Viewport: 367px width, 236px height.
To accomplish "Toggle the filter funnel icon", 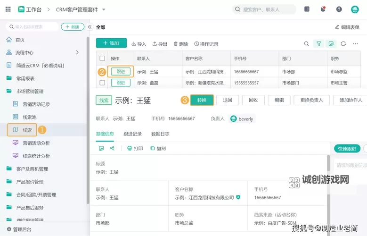I will coord(319,43).
